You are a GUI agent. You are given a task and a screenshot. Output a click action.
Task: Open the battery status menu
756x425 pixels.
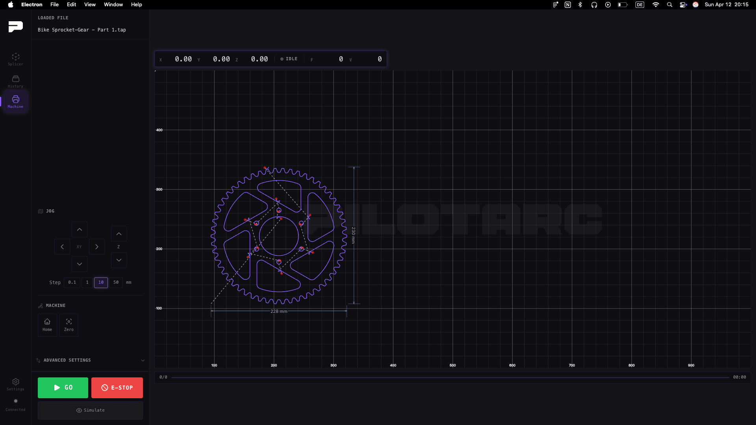[x=623, y=5]
